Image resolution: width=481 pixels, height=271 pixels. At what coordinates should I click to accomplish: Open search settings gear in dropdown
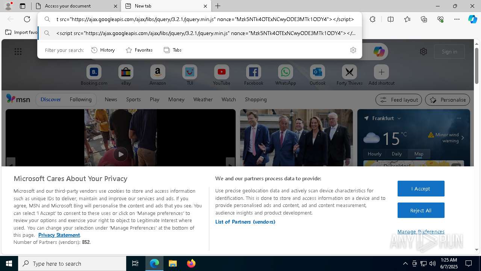(353, 50)
